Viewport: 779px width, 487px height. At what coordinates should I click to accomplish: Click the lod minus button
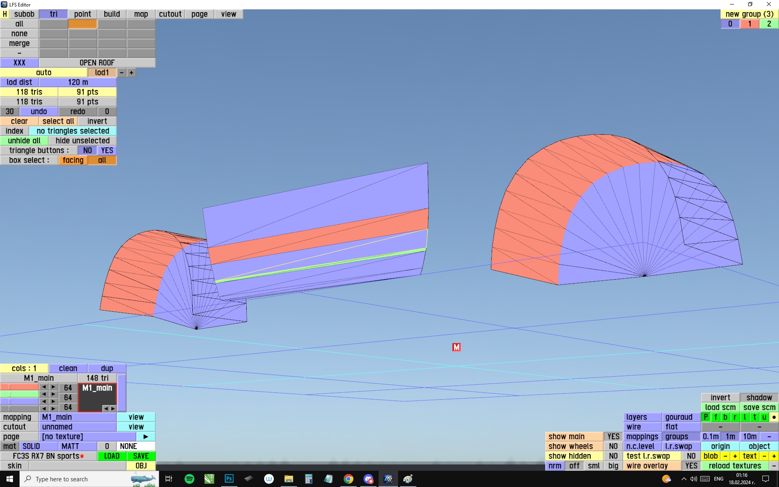click(x=122, y=73)
